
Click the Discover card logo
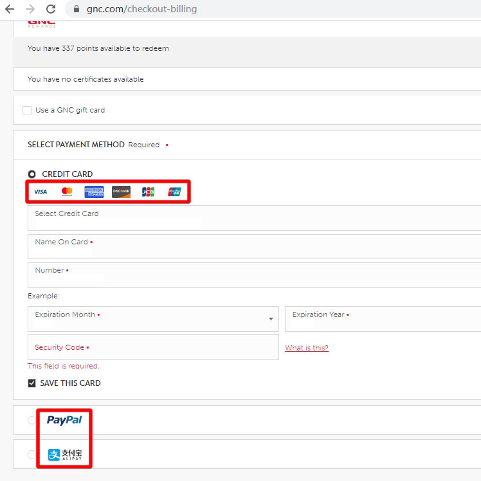[121, 192]
